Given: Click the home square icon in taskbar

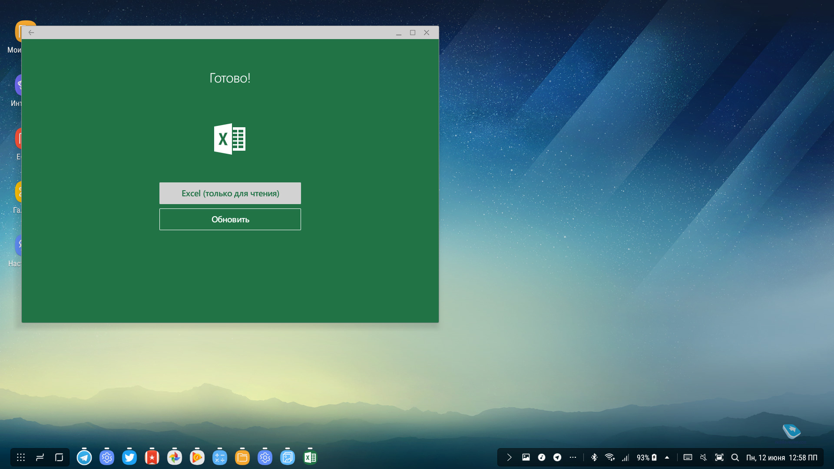Looking at the screenshot, I should (59, 457).
